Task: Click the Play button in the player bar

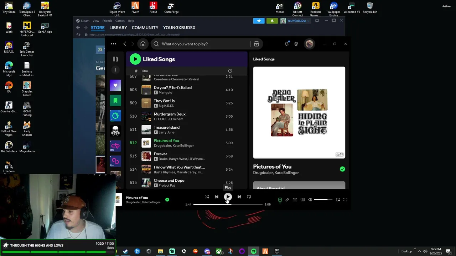Action: click(x=228, y=197)
